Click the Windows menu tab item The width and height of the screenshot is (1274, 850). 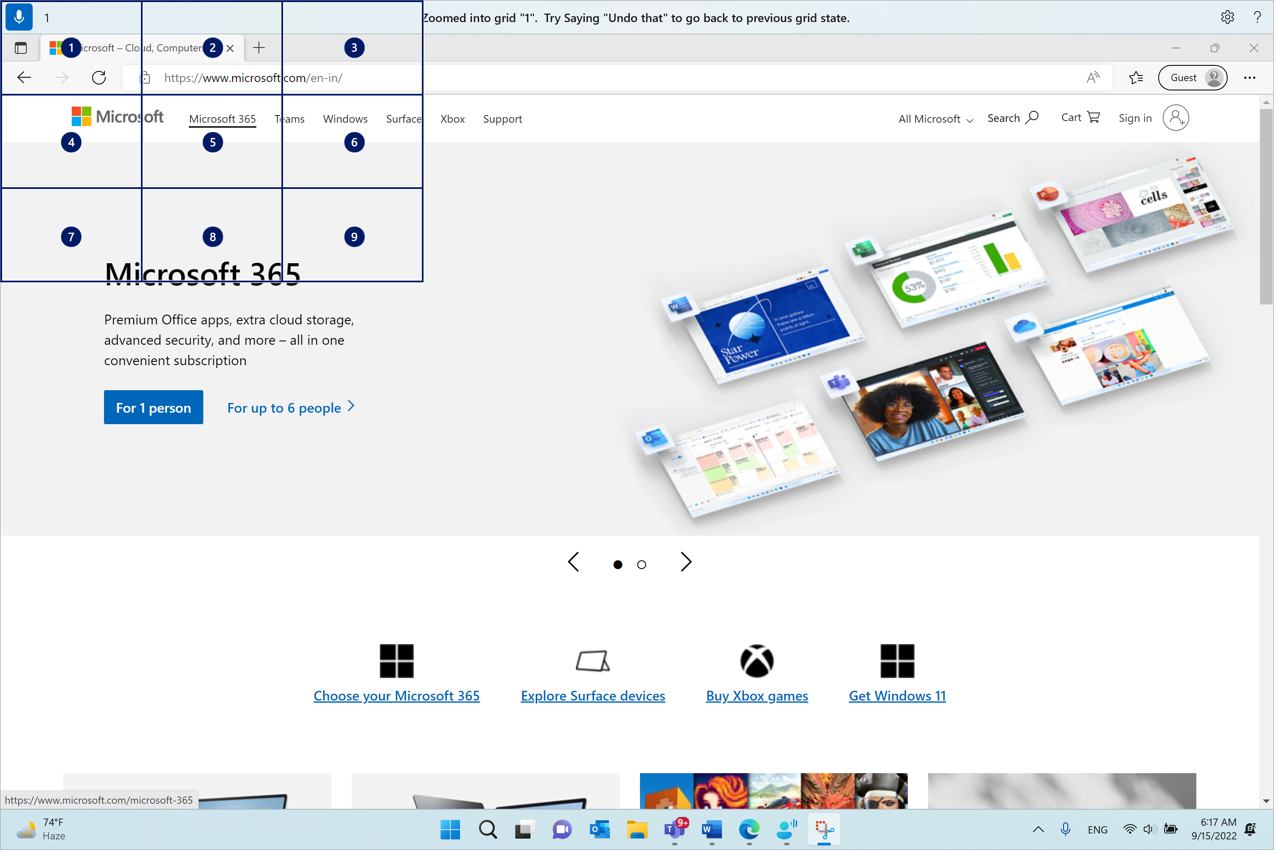[345, 117]
